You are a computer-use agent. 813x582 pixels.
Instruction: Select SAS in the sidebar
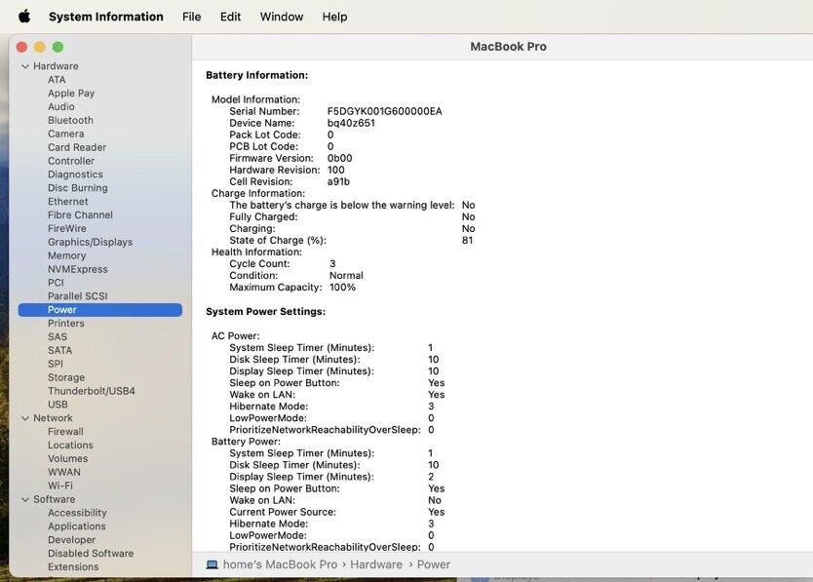[x=58, y=336]
